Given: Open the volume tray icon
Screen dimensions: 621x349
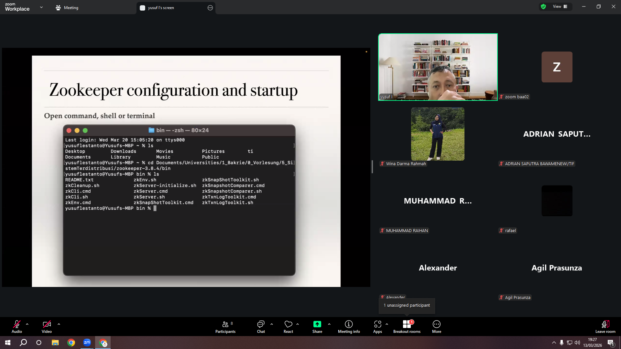Looking at the screenshot, I should 577,343.
